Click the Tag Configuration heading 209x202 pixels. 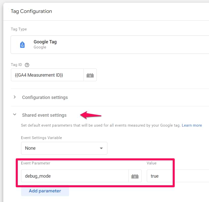tap(31, 11)
